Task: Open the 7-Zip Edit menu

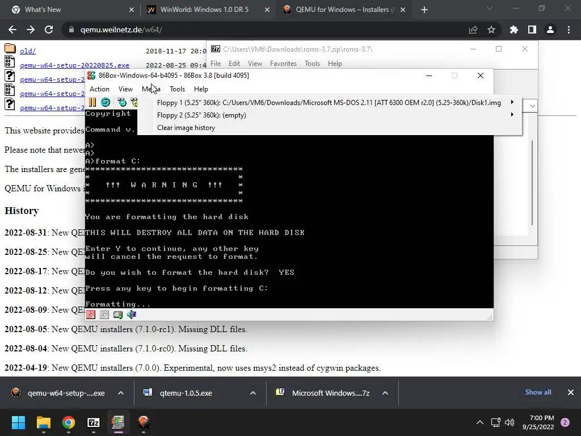Action: pyautogui.click(x=234, y=64)
